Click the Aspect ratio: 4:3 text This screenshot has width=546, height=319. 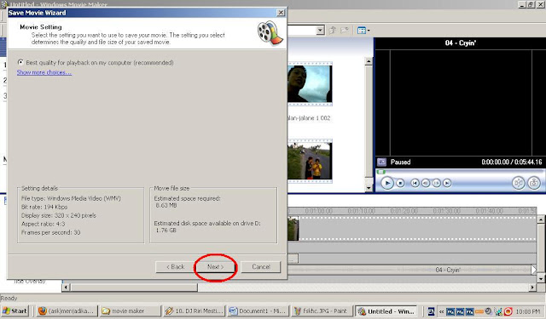coord(44,224)
